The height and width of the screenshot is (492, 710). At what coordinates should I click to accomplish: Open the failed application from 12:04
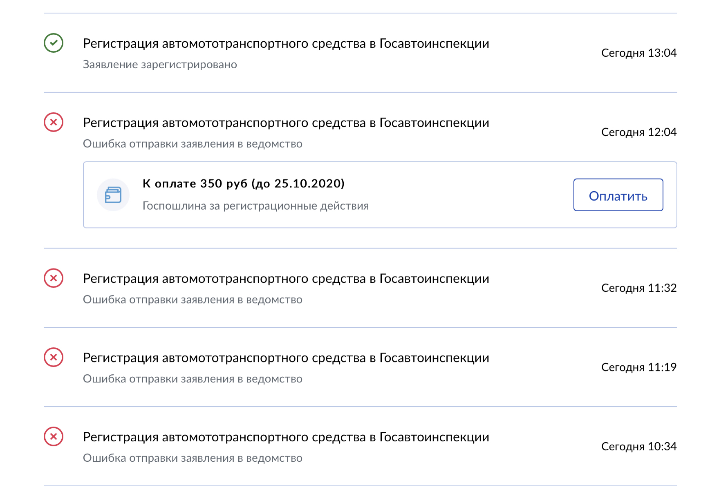(286, 123)
